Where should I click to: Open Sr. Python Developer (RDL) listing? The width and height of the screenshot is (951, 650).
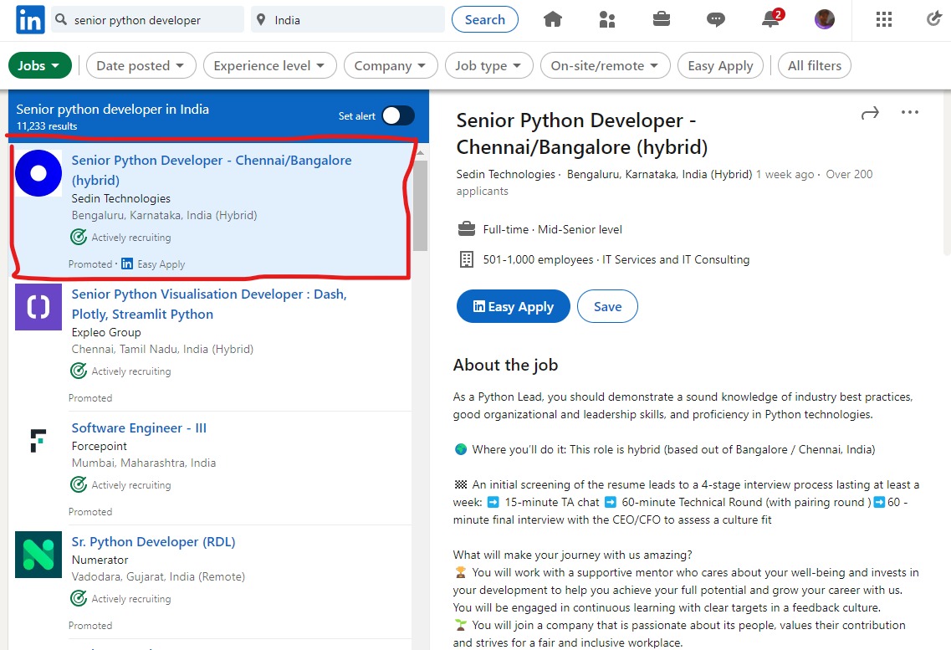153,541
